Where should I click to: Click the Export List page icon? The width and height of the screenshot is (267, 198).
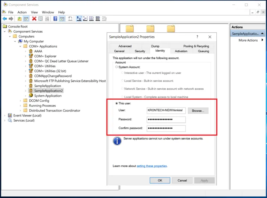(x=70, y=19)
